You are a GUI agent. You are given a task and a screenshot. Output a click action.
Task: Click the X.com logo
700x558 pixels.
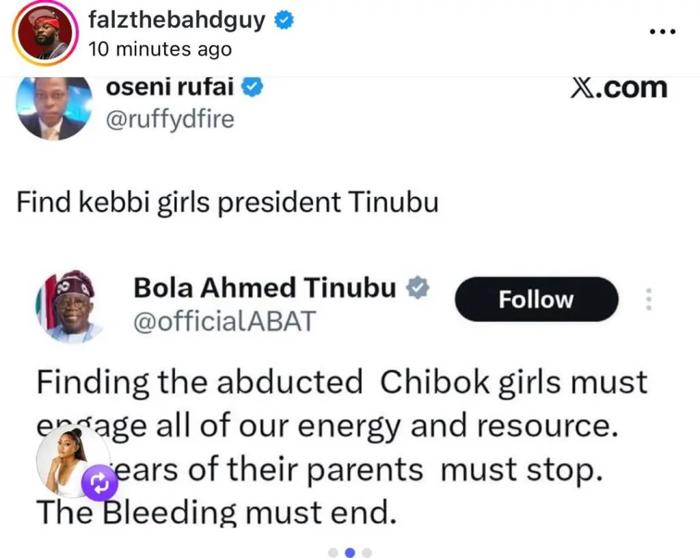tap(618, 88)
